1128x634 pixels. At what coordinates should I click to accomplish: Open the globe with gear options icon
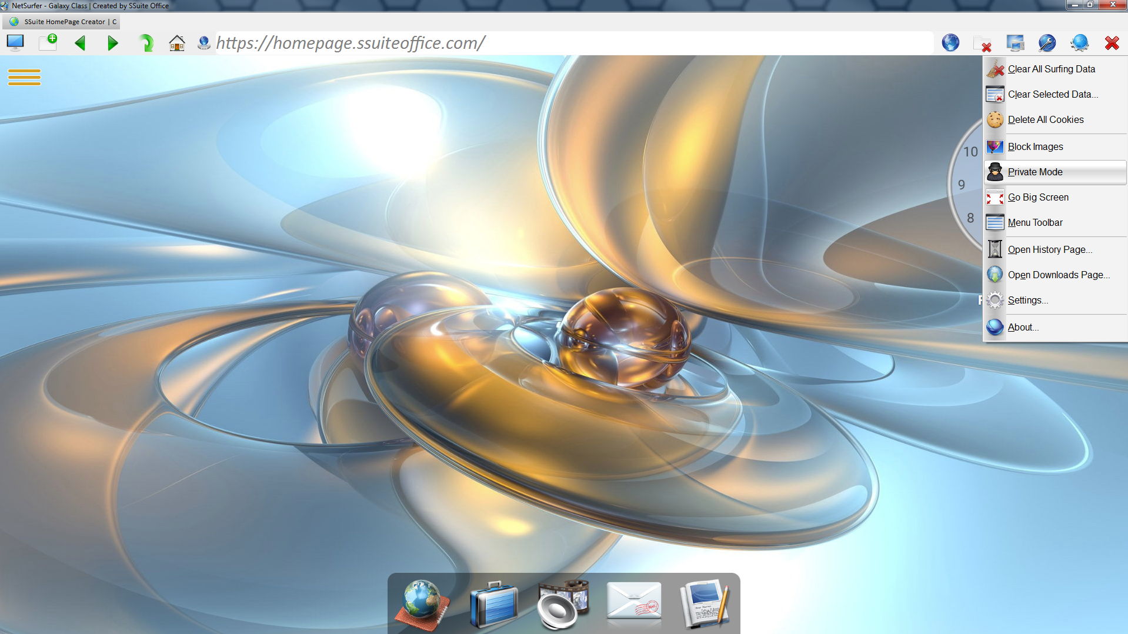tap(1080, 43)
